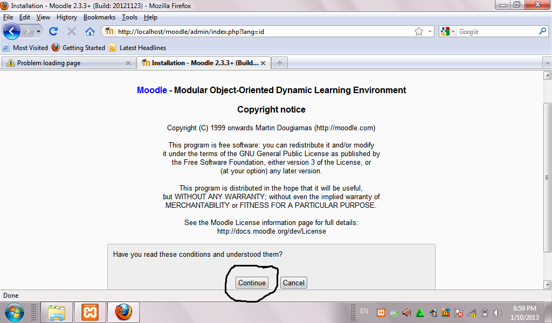
Task: Go back using the Firefox back arrow
Action: tap(12, 32)
